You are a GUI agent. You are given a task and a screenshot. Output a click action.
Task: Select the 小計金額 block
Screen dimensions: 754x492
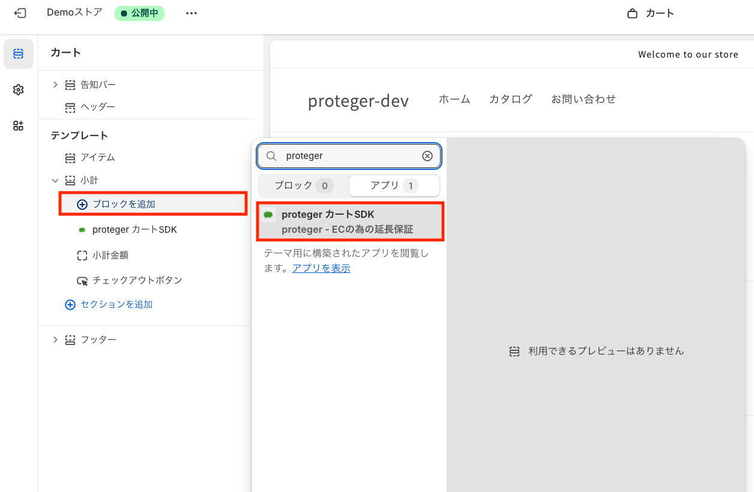(110, 255)
